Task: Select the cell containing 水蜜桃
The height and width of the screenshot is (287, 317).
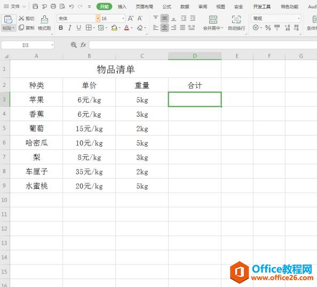Action: pos(36,186)
